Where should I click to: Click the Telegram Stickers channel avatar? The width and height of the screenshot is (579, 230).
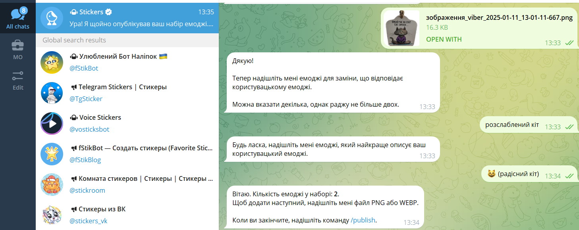point(52,93)
